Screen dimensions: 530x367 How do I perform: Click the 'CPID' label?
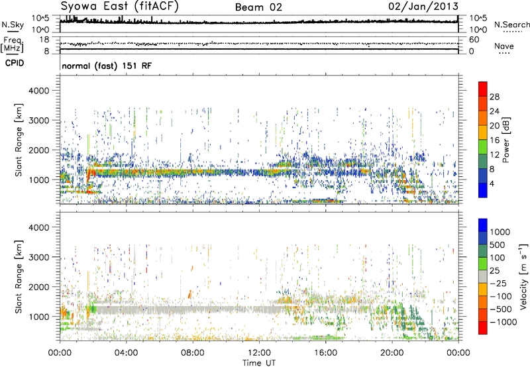click(15, 63)
